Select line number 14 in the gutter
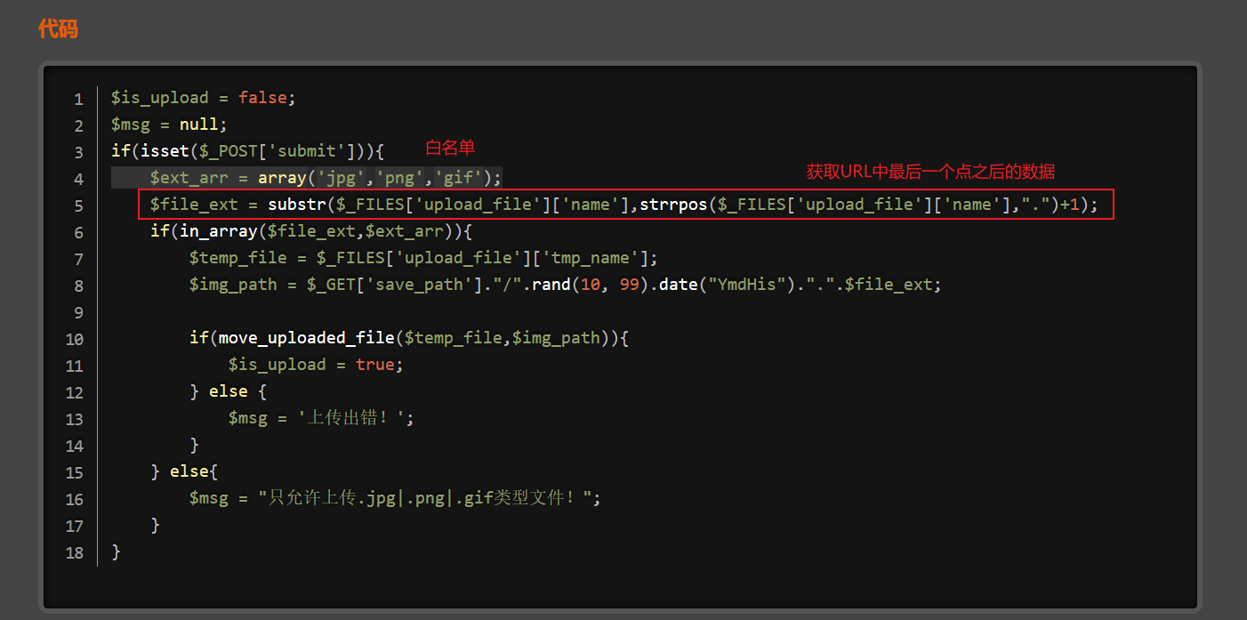The image size is (1247, 620). [75, 446]
